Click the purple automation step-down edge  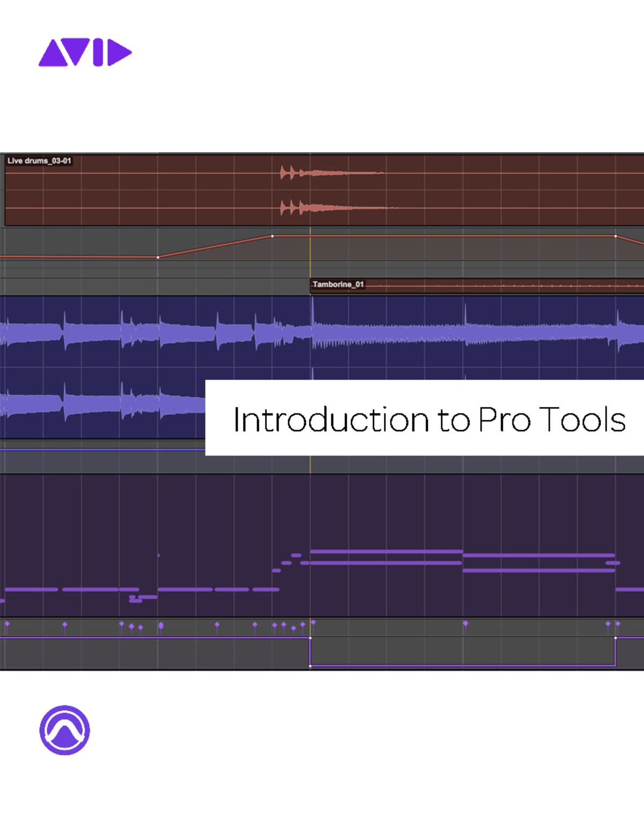[311, 652]
